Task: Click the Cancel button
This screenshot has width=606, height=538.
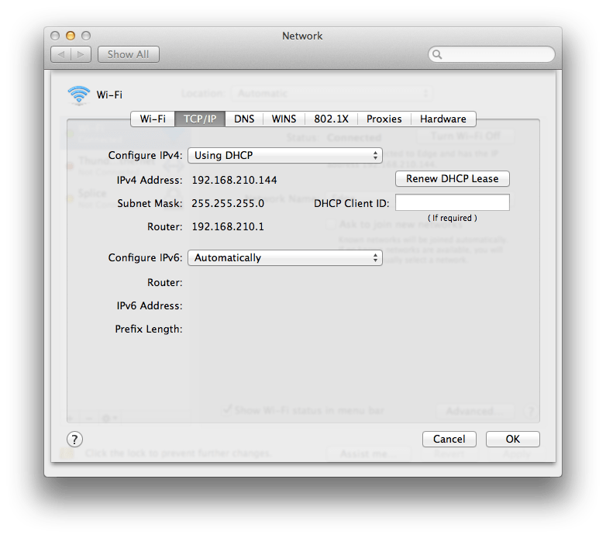Action: 449,439
